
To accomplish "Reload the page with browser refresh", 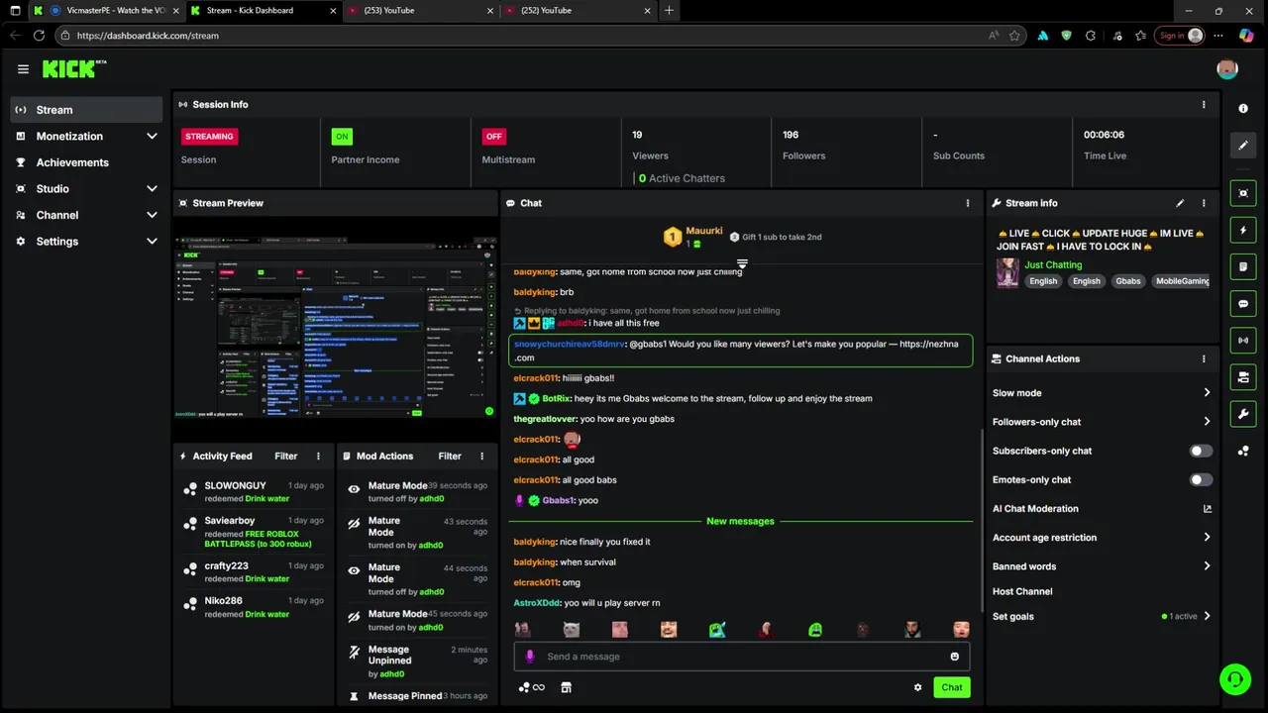I will (39, 36).
